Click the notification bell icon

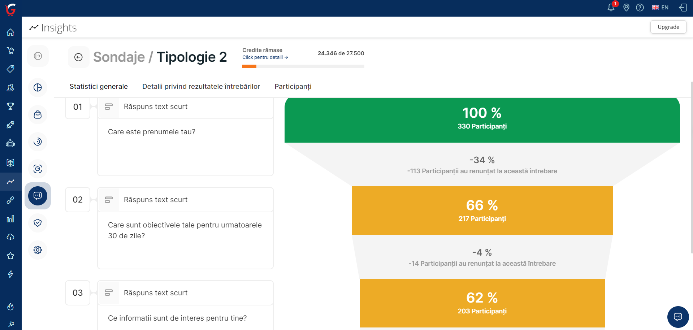[611, 8]
